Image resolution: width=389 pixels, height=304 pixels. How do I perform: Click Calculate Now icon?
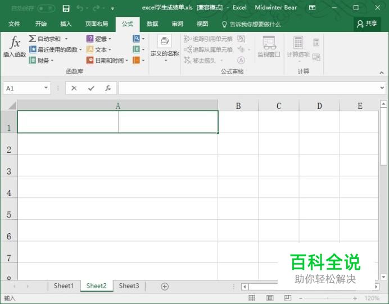316,42
